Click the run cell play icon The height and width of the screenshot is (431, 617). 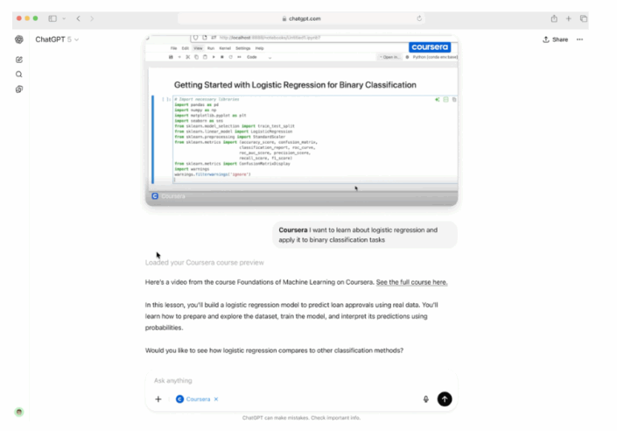click(x=214, y=57)
